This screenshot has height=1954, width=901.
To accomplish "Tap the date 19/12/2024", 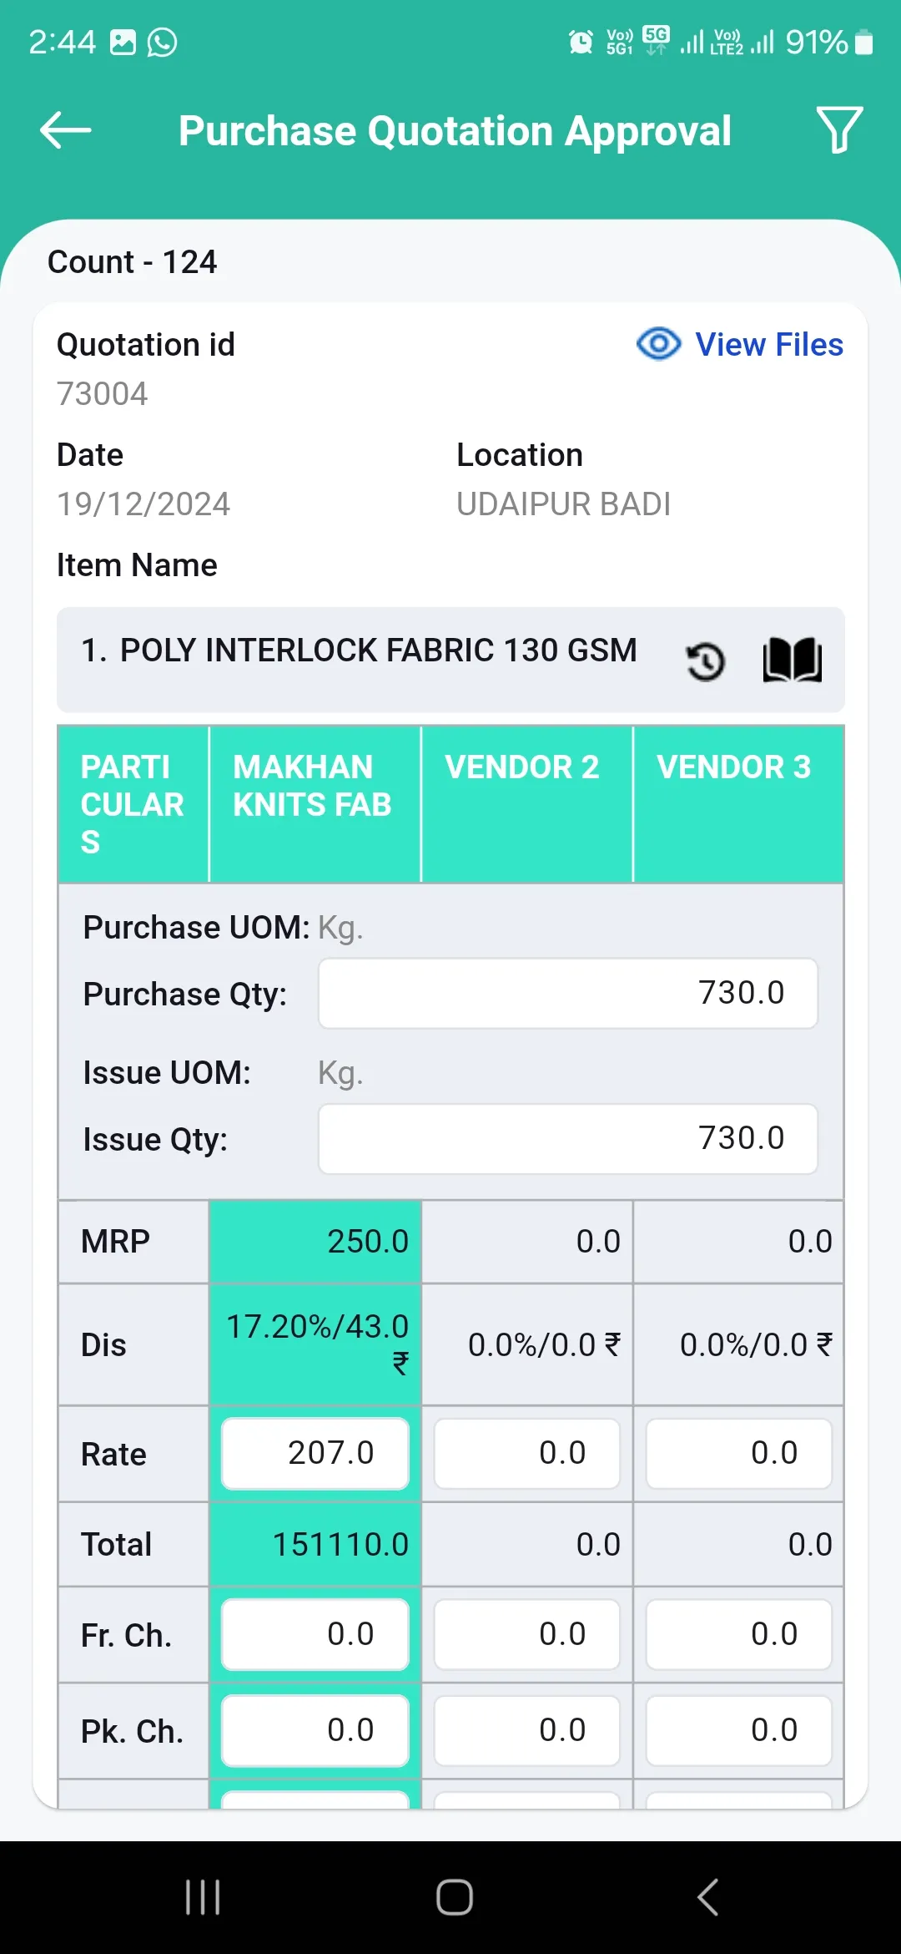I will [x=143, y=504].
